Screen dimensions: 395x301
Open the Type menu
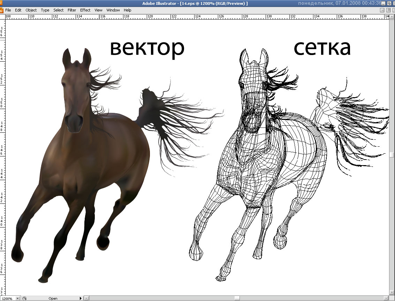pyautogui.click(x=45, y=10)
